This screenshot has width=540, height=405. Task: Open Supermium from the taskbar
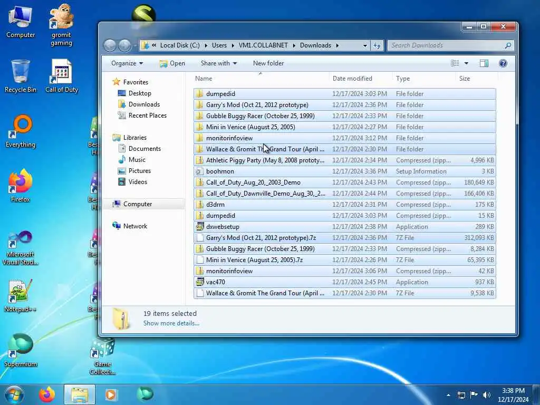[x=145, y=394]
